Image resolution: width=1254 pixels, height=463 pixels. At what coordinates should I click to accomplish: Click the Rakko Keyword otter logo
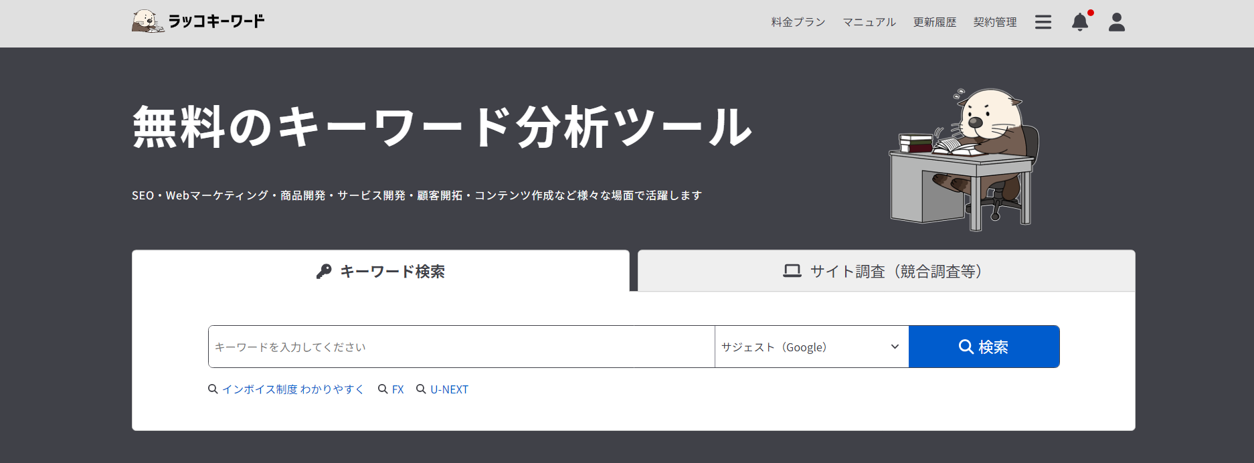(x=148, y=21)
